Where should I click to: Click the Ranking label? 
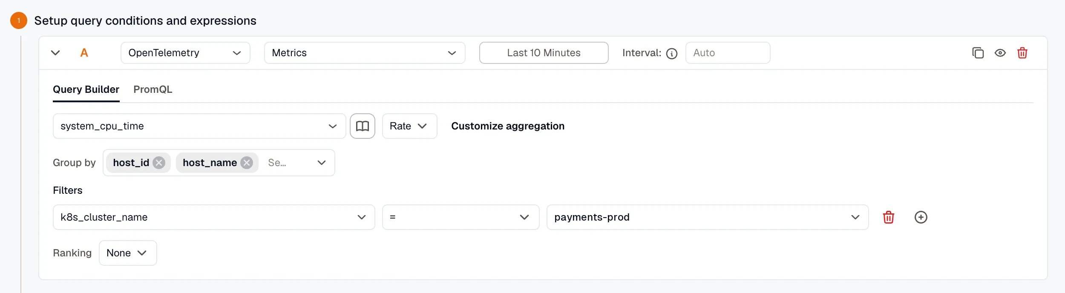coord(72,253)
